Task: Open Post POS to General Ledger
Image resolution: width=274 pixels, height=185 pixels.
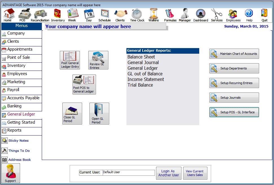Action: 84,85
